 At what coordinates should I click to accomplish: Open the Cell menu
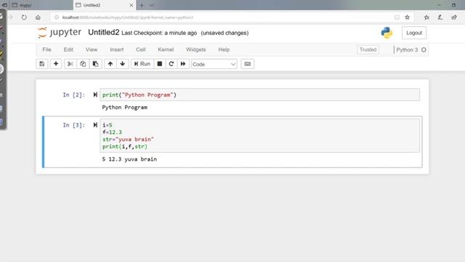coord(140,49)
